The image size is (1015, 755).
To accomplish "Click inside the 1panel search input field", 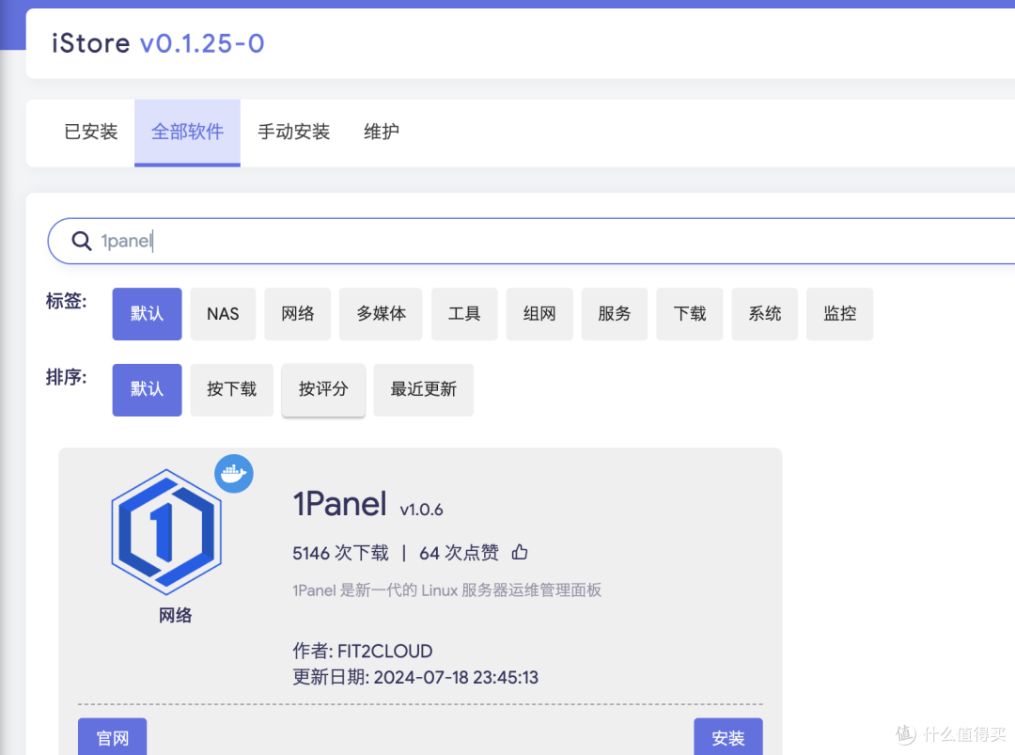I will 282,241.
